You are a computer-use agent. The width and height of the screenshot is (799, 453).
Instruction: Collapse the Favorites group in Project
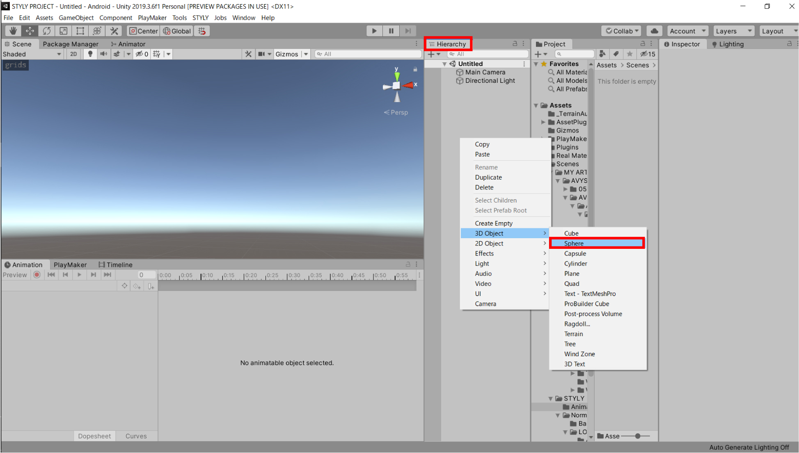point(536,64)
